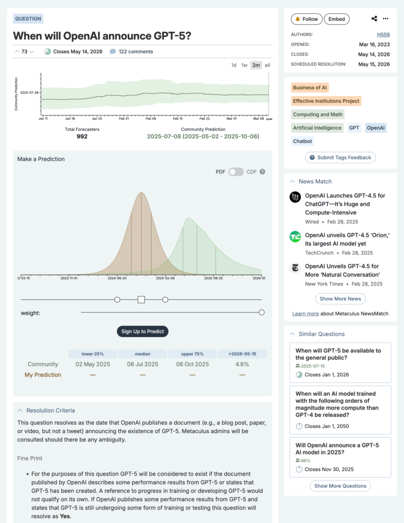Click the square median slider handle
The height and width of the screenshot is (523, 404).
pyautogui.click(x=141, y=299)
